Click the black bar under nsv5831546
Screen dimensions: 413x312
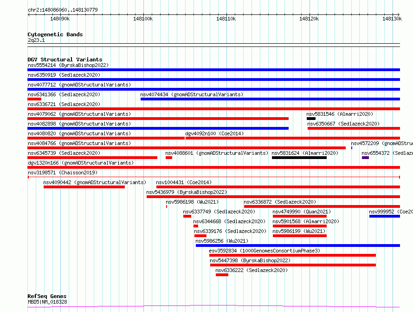click(311, 119)
